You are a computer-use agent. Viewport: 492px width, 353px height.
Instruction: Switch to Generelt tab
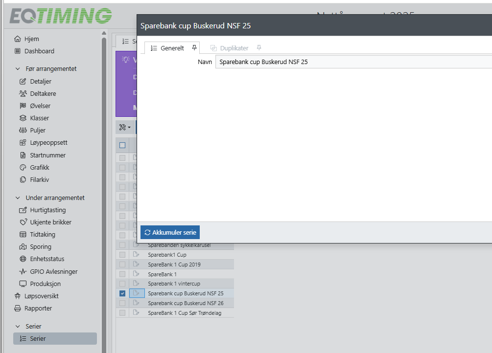[172, 48]
